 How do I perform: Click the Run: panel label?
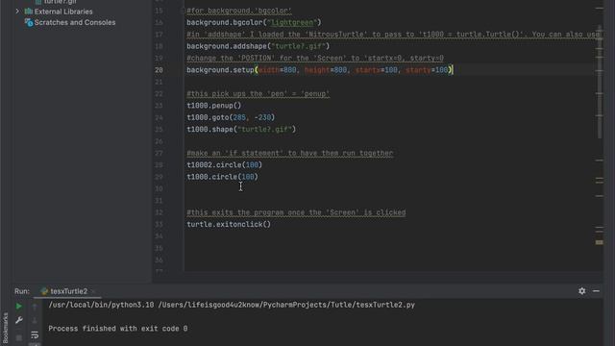pos(22,291)
